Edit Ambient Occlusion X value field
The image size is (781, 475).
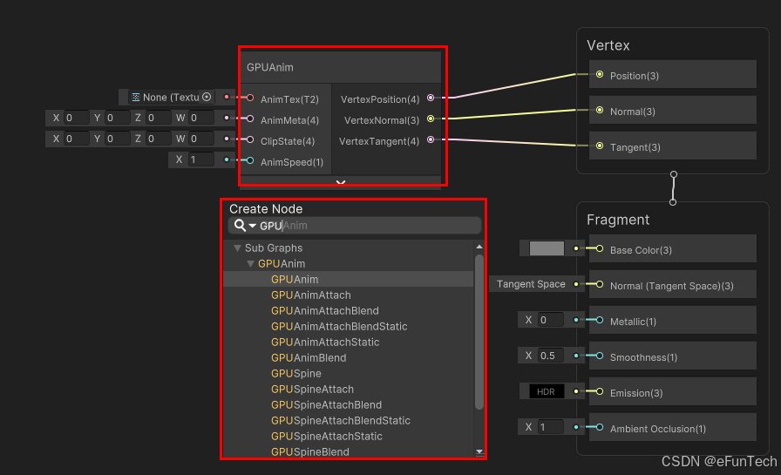(x=552, y=427)
